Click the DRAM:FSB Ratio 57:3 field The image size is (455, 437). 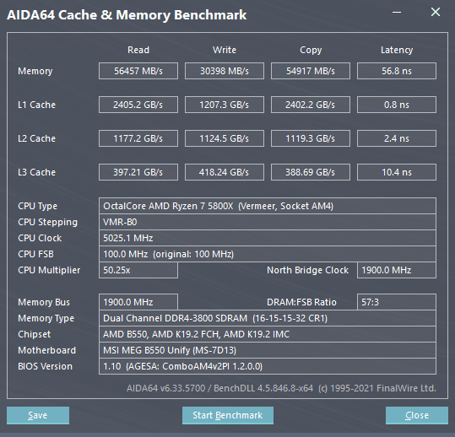(x=397, y=302)
